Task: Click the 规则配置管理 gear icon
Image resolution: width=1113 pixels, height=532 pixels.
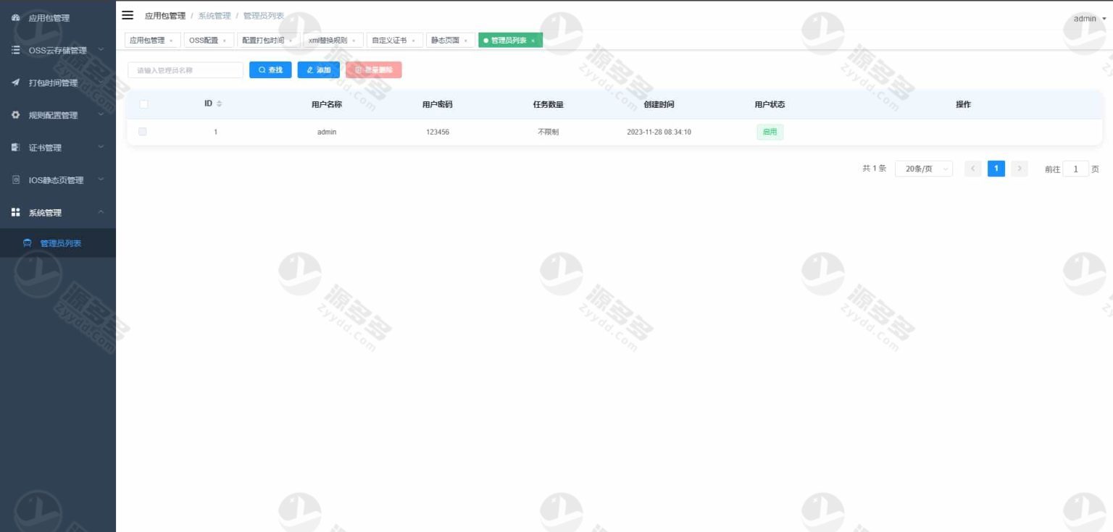Action: click(16, 115)
